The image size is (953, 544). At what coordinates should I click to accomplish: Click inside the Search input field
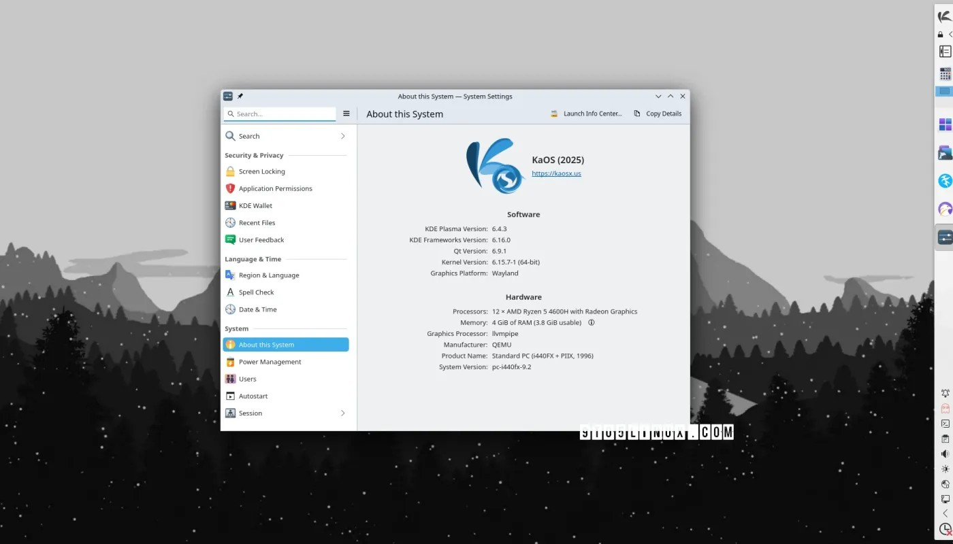(x=279, y=114)
